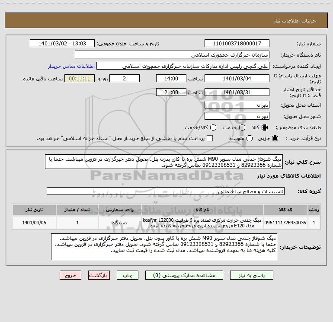This screenshot has height=322, width=333.
Task: Click the price validity date 1401/03/31
Action: point(237,92)
